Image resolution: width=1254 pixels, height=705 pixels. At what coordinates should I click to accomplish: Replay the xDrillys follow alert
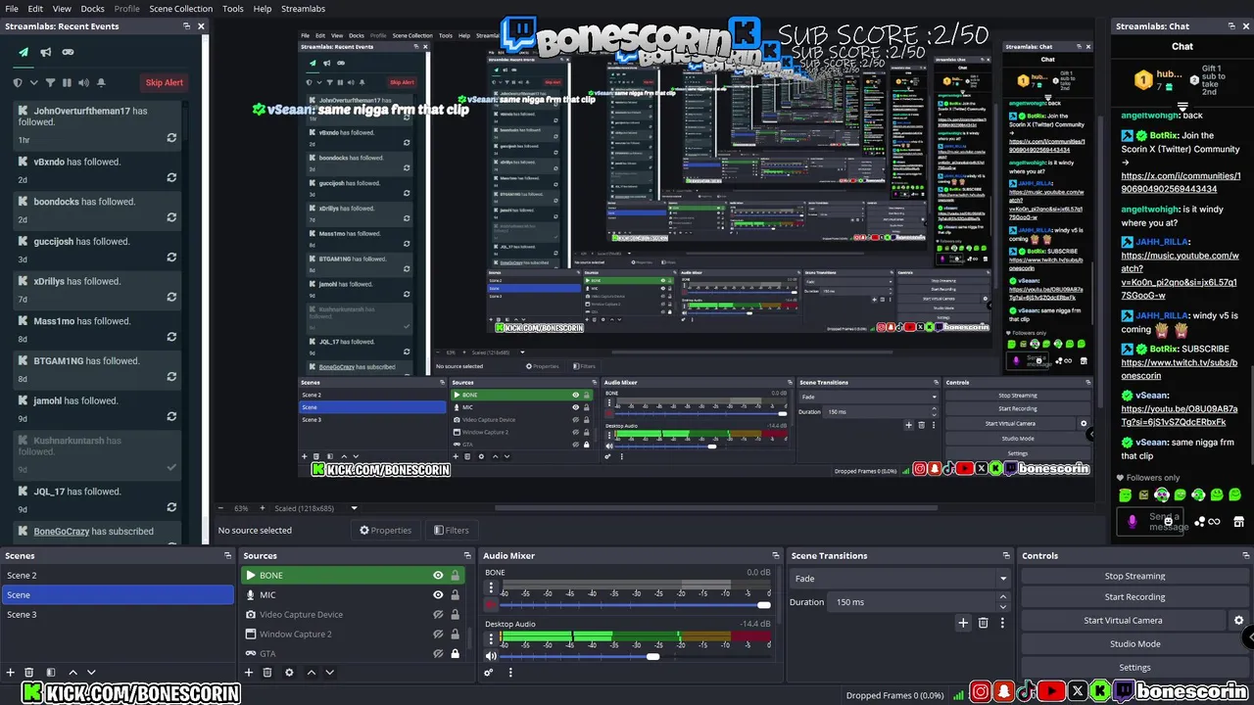pos(171,297)
